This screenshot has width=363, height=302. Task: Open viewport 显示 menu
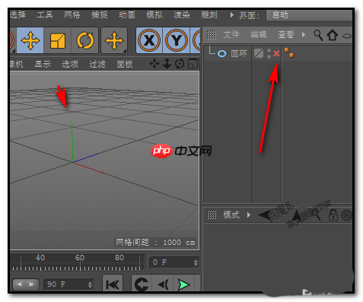43,64
